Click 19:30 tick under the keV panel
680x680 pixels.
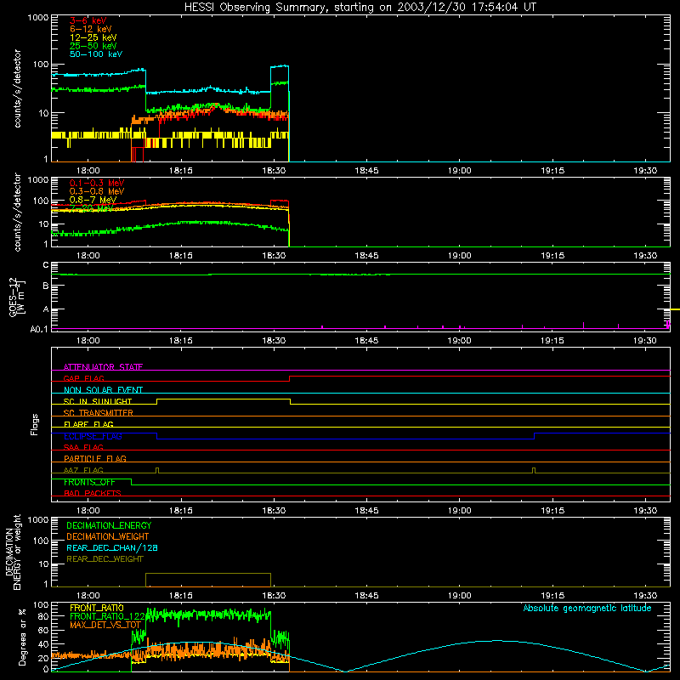pyautogui.click(x=645, y=171)
